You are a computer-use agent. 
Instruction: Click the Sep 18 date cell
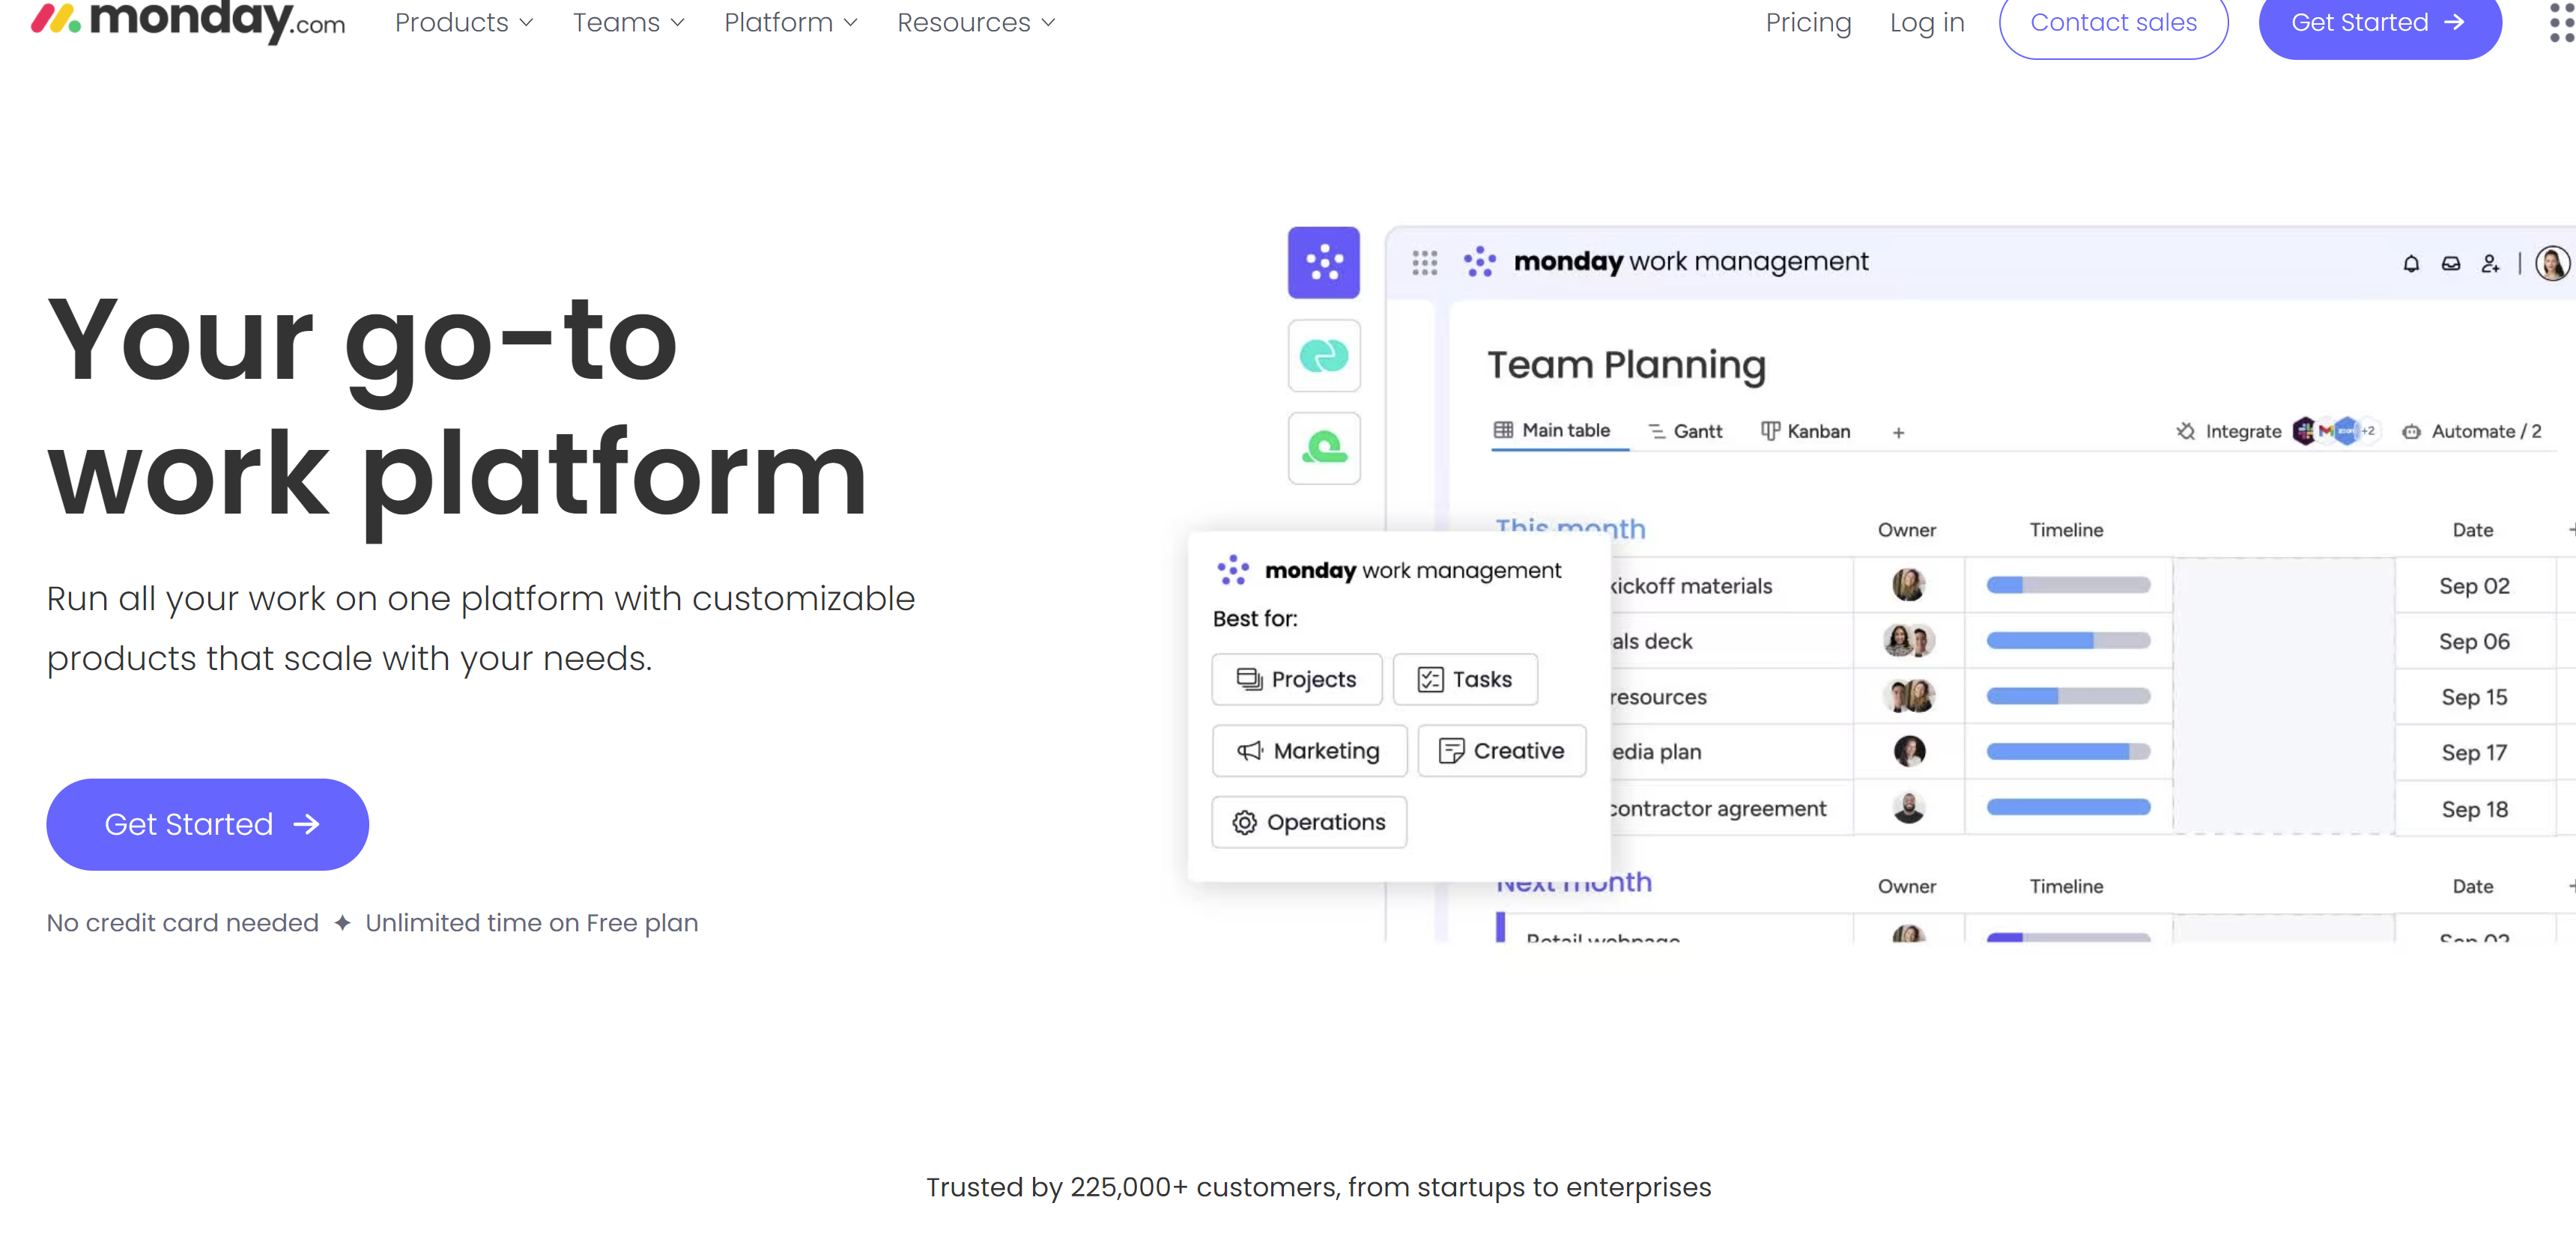(x=2474, y=809)
